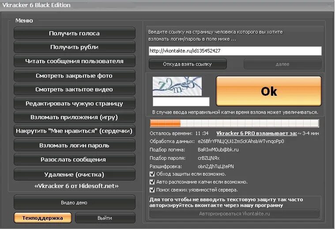The height and width of the screenshot is (229, 335).
Task: Click the Расшифровка value obn2ДhTцЦtePN
Action: coord(216,166)
